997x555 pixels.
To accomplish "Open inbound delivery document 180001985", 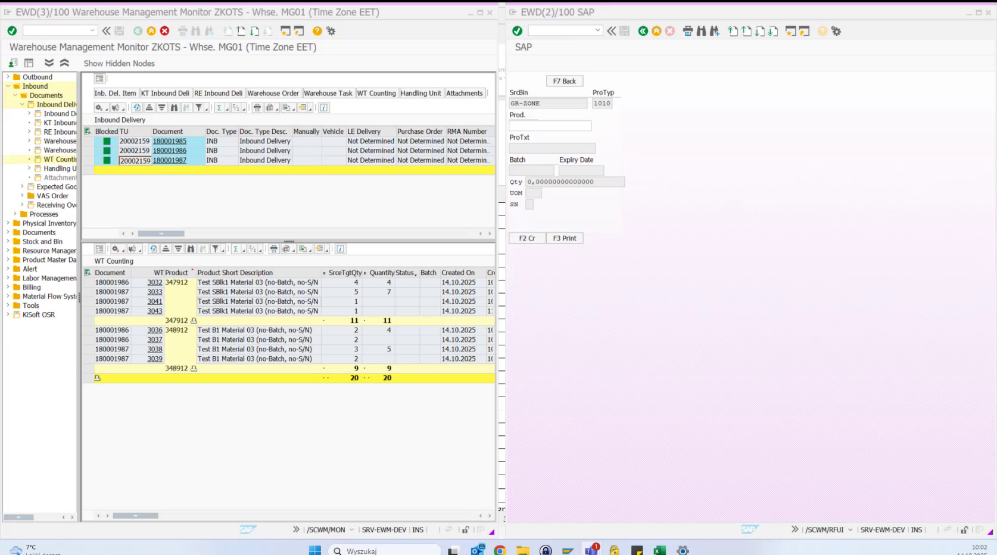I will 169,141.
